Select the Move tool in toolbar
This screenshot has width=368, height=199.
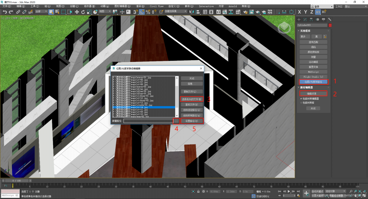point(77,12)
